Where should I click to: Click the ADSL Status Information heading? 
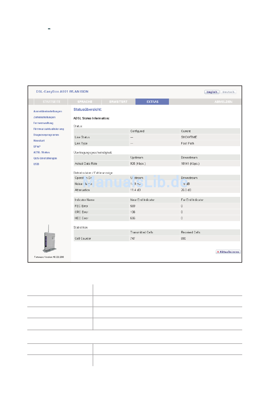[x=91, y=118]
